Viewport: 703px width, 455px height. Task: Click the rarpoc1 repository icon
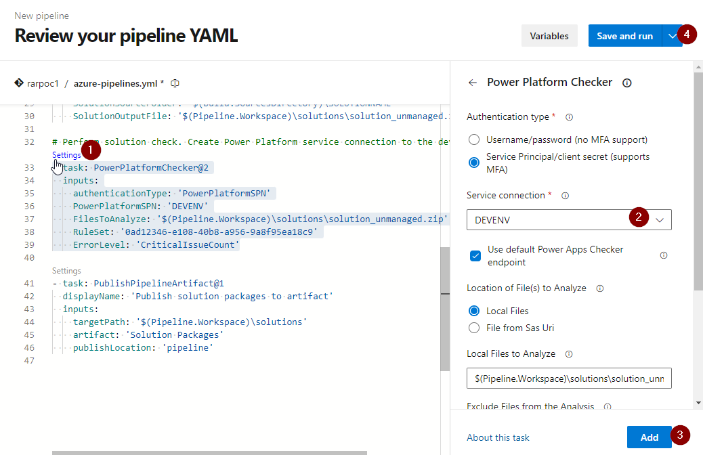(19, 83)
